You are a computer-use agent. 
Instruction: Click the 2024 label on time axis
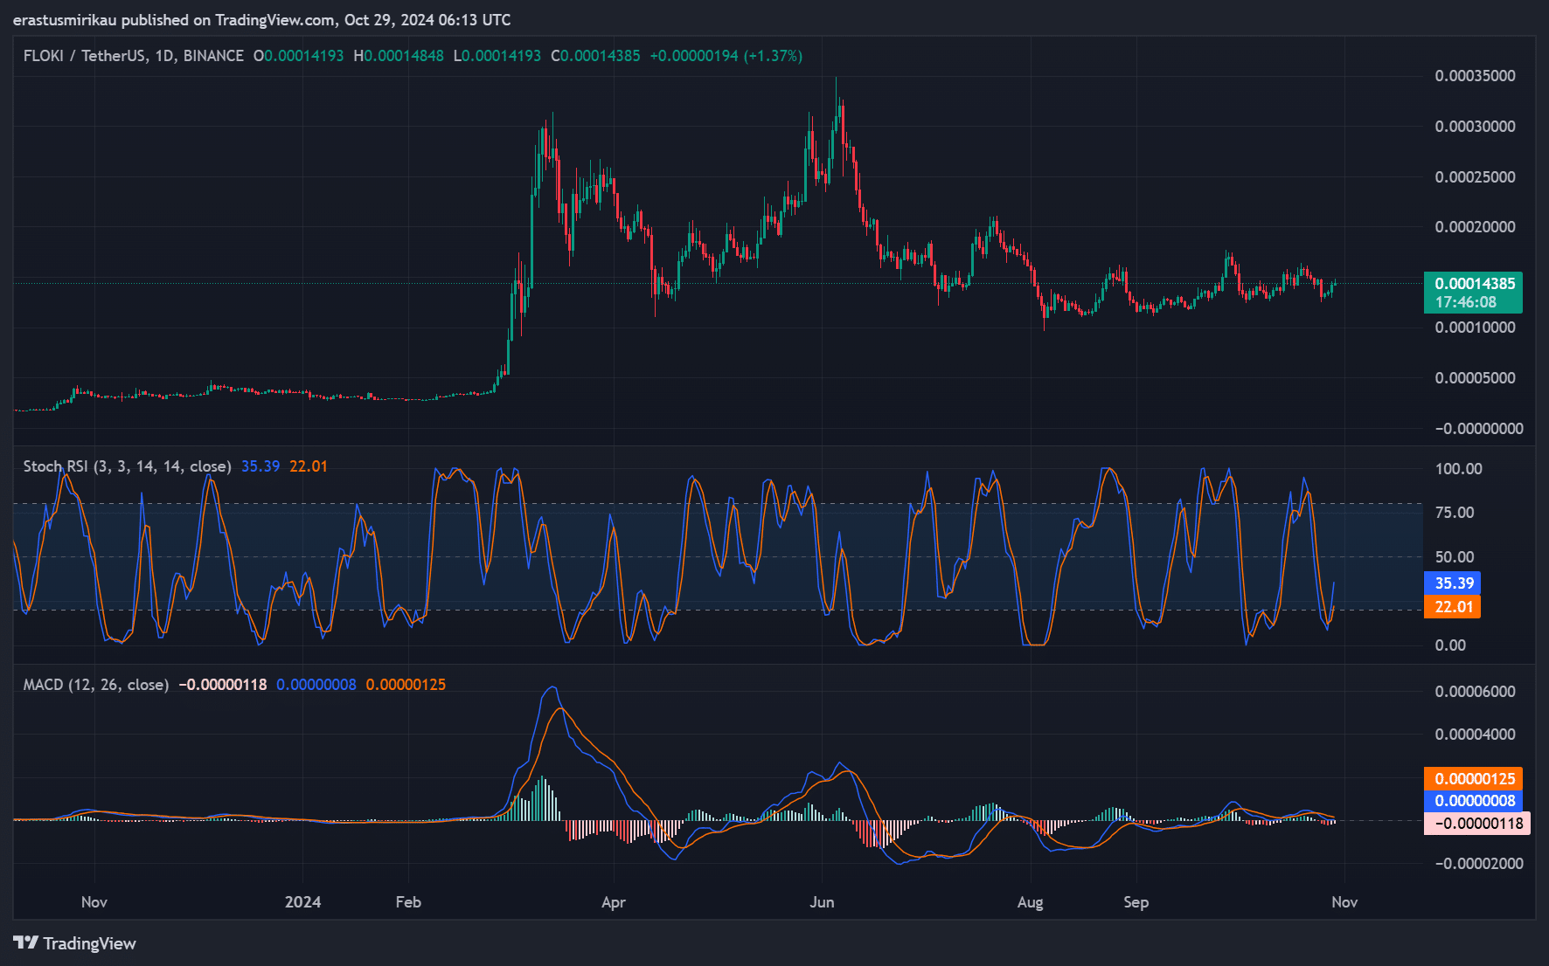point(302,902)
